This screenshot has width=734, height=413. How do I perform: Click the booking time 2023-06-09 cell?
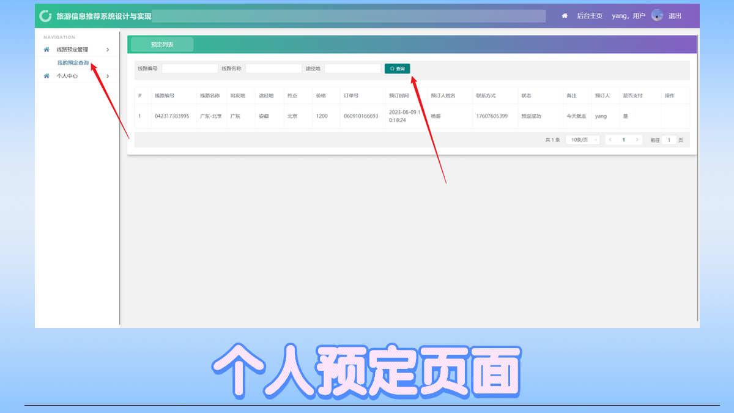(x=404, y=116)
